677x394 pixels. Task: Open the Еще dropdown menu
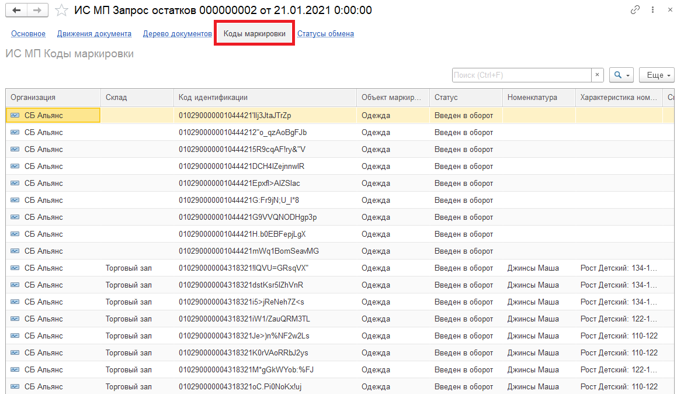tap(657, 75)
